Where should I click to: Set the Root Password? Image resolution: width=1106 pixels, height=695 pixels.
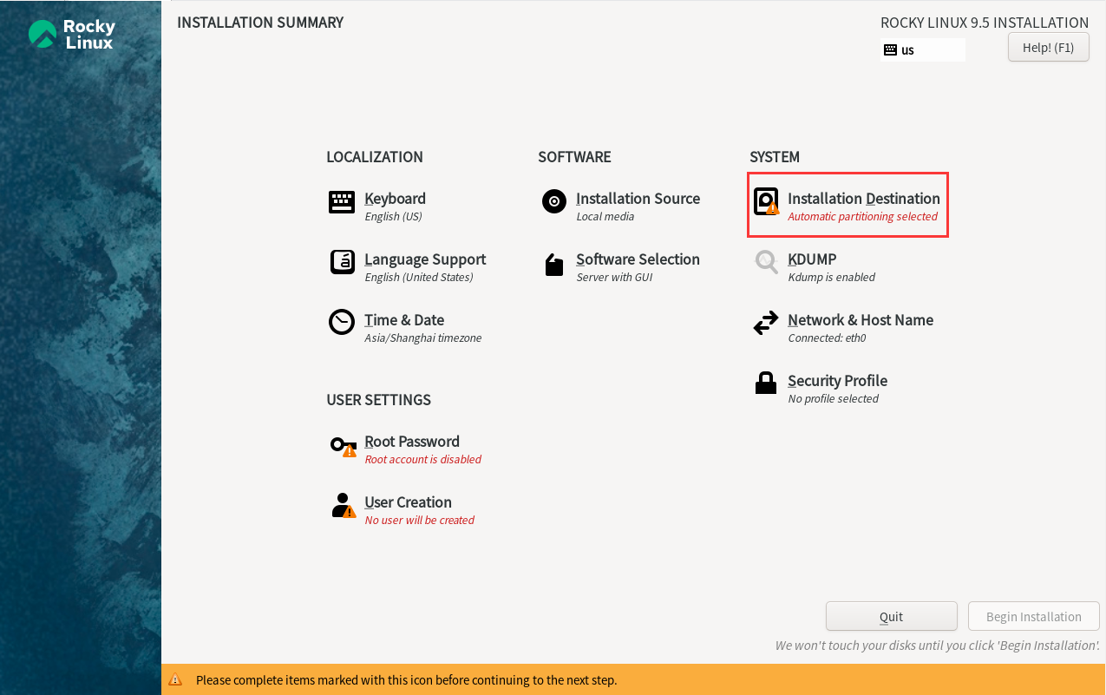click(x=412, y=442)
